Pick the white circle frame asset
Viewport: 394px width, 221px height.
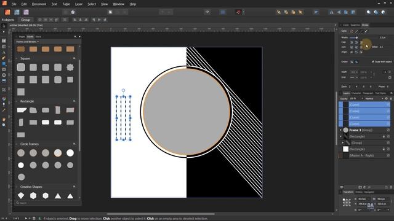pyautogui.click(x=70, y=153)
